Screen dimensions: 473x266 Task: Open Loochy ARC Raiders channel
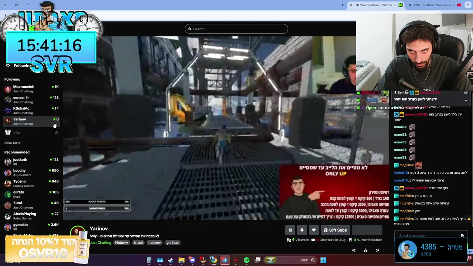pyautogui.click(x=31, y=173)
